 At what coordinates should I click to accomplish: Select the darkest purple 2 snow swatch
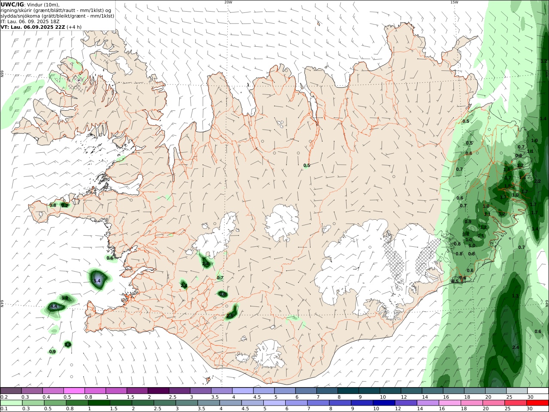click(158, 391)
